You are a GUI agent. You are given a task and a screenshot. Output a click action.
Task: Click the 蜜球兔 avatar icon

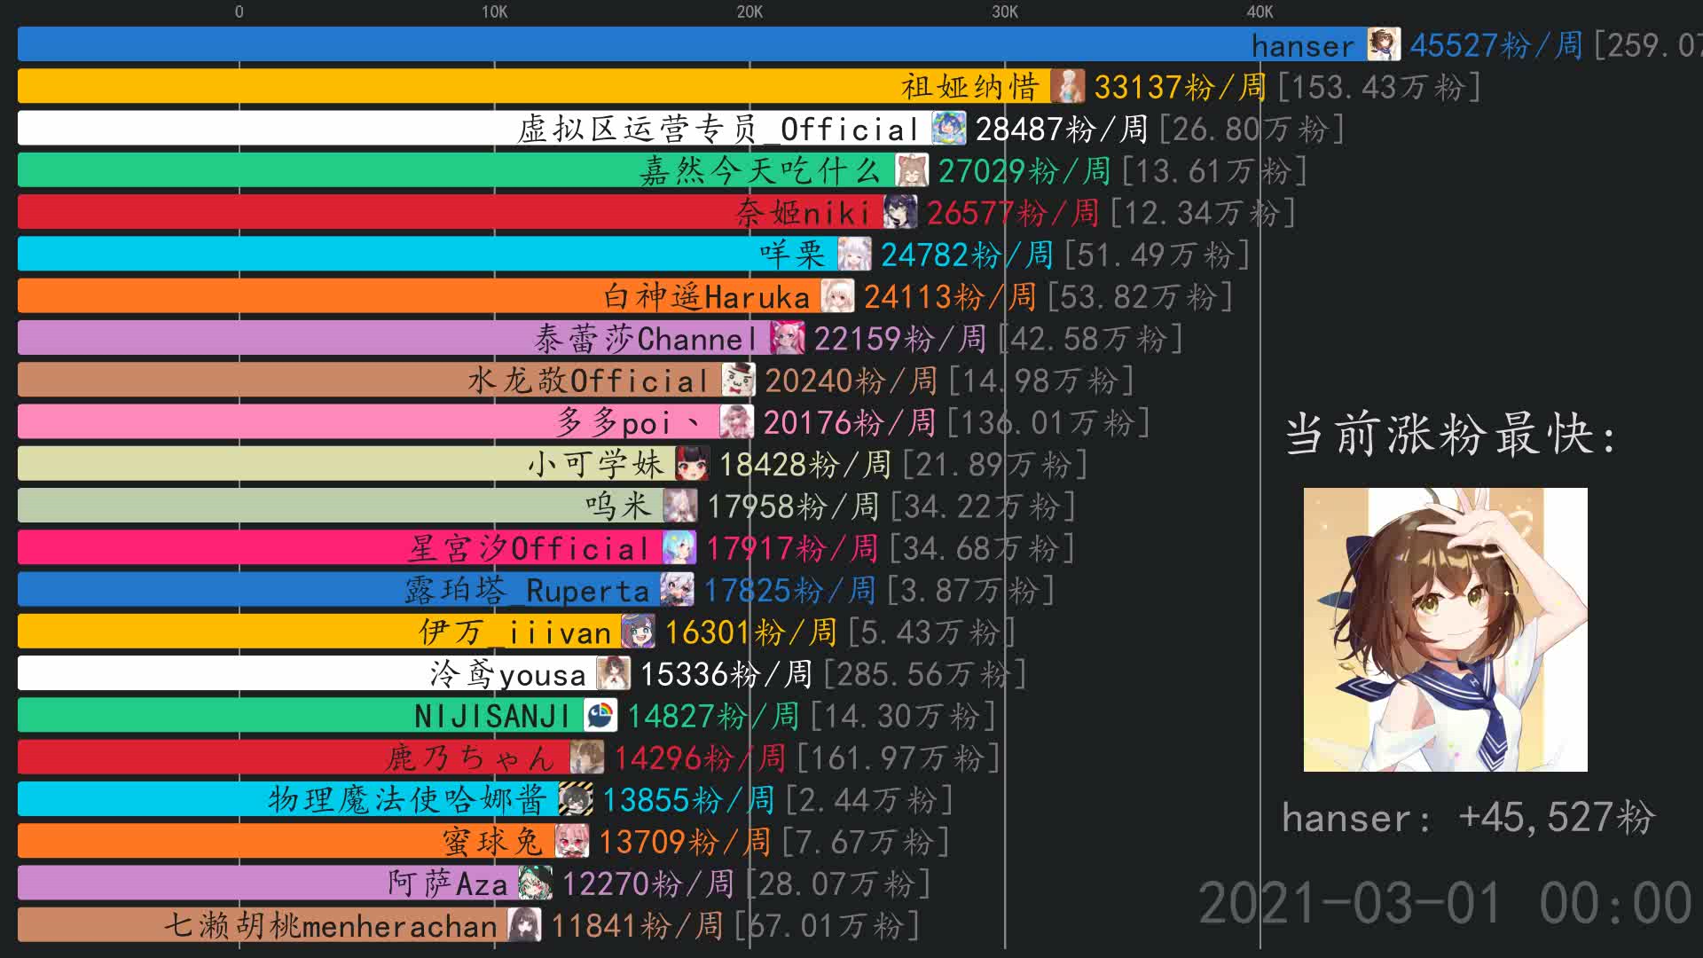click(572, 841)
